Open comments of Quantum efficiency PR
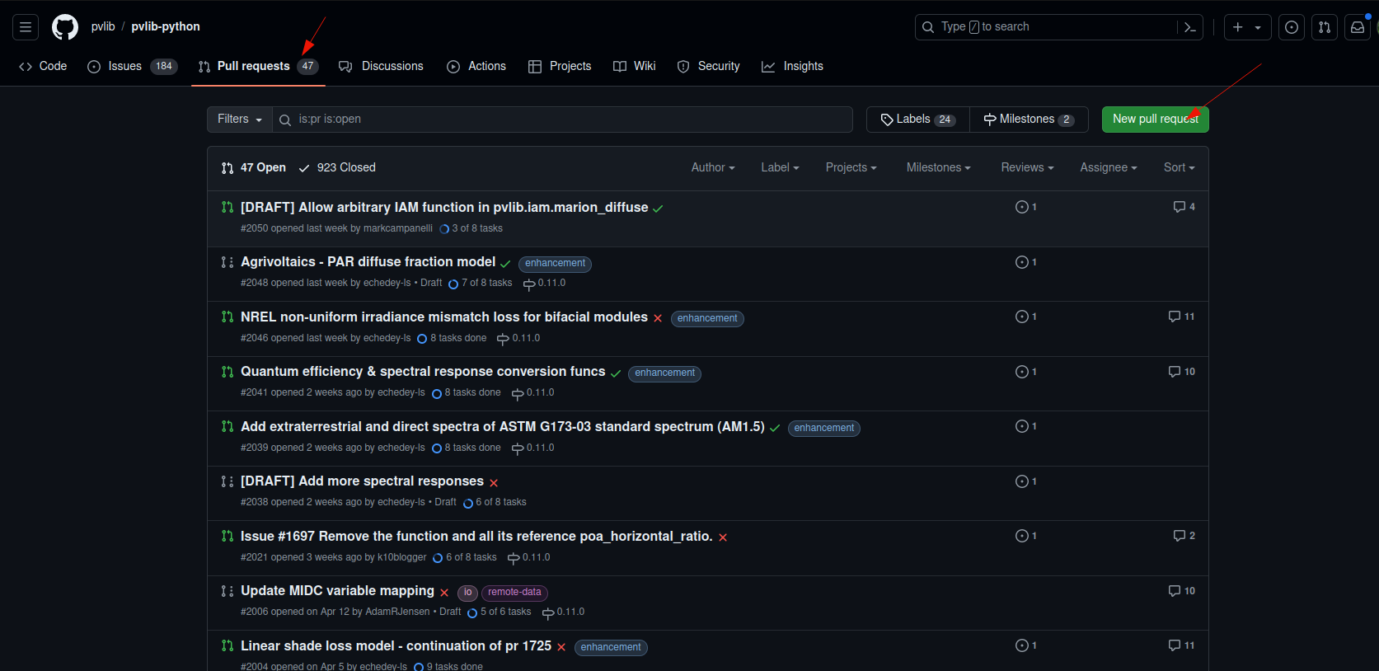Image resolution: width=1379 pixels, height=671 pixels. (x=1181, y=372)
